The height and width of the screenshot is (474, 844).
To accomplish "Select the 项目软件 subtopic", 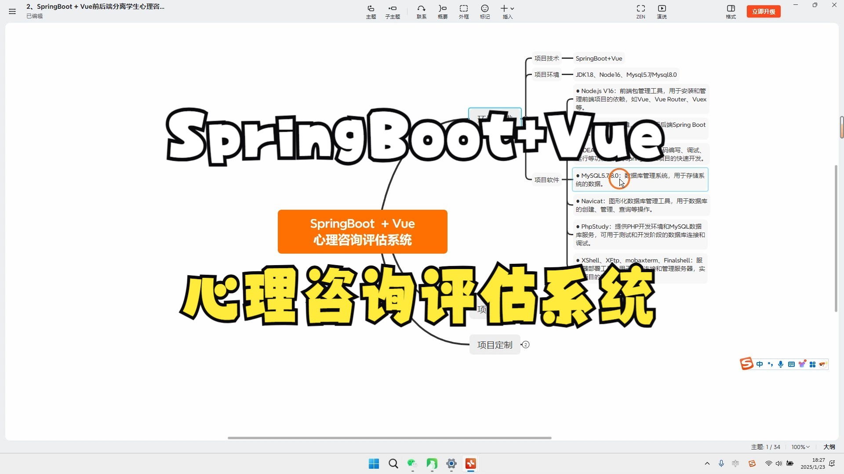I will point(546,180).
